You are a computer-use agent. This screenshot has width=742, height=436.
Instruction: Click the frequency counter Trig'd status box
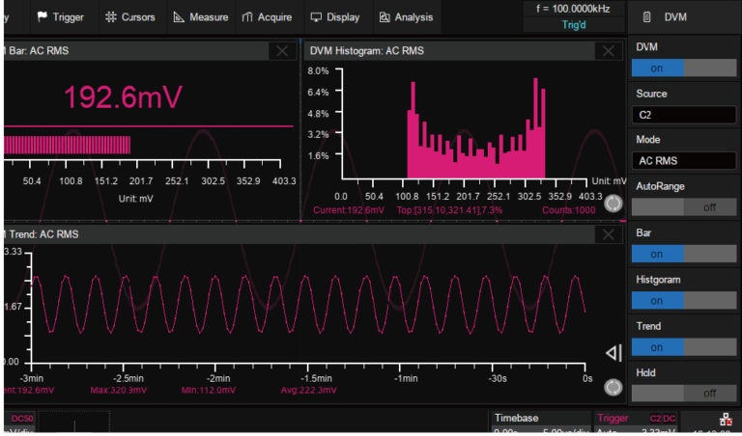pos(574,16)
